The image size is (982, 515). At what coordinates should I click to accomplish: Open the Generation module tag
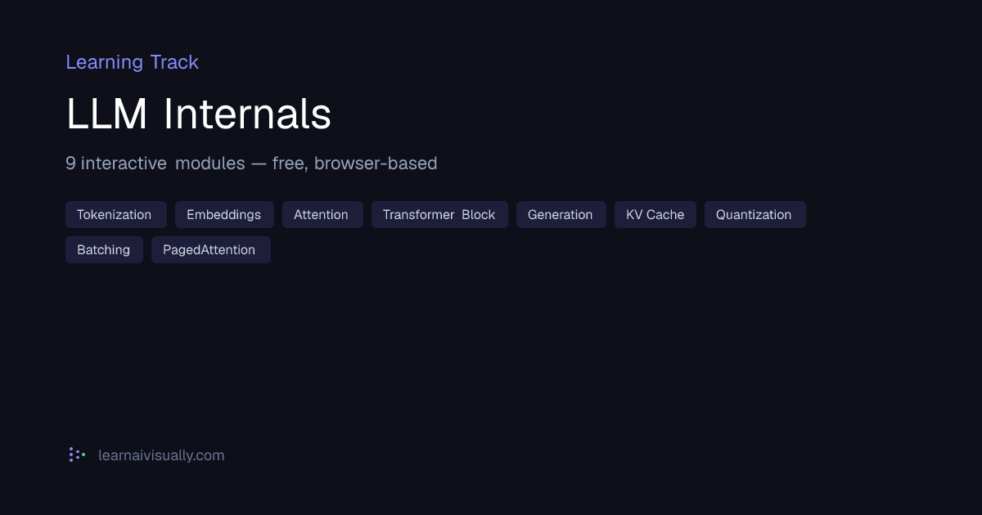(x=561, y=215)
